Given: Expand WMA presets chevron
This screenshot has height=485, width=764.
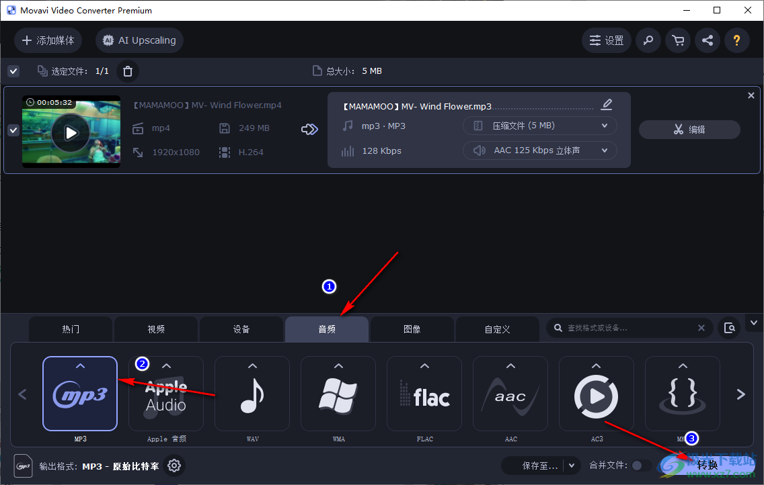Looking at the screenshot, I should click(339, 366).
